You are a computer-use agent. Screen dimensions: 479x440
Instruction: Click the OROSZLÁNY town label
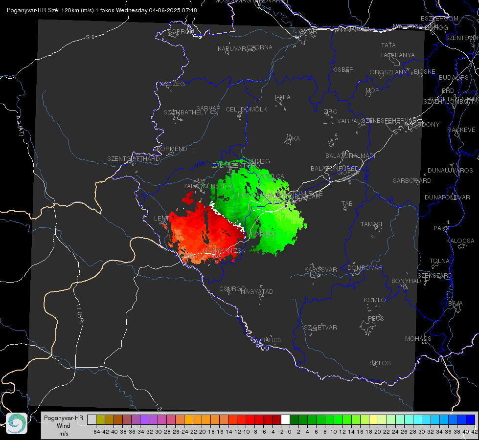[388, 72]
